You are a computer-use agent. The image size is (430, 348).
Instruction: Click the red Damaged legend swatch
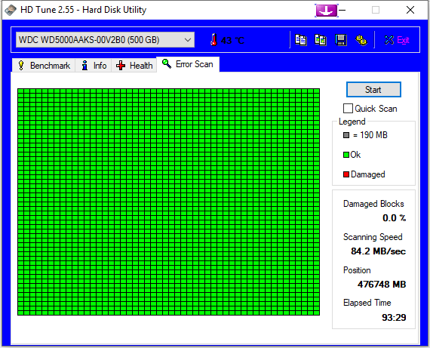tap(346, 174)
